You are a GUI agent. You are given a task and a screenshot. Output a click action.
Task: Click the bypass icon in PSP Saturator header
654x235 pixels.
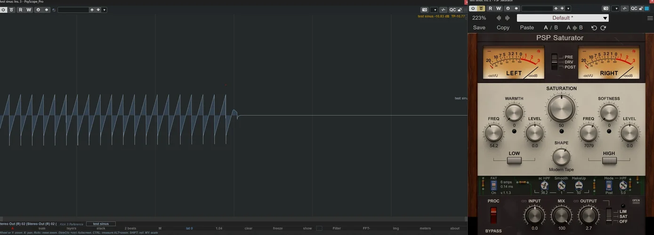(481, 8)
